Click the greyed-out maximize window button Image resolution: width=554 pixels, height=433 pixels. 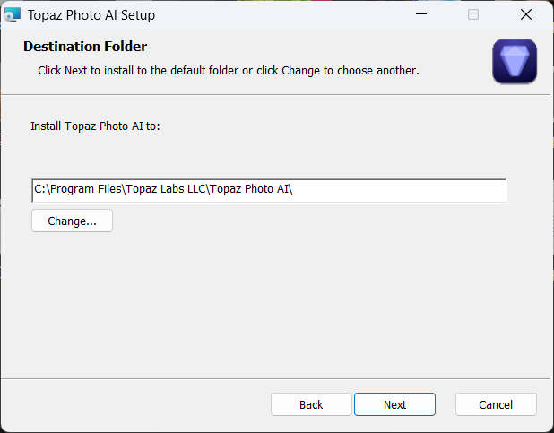[x=473, y=14]
